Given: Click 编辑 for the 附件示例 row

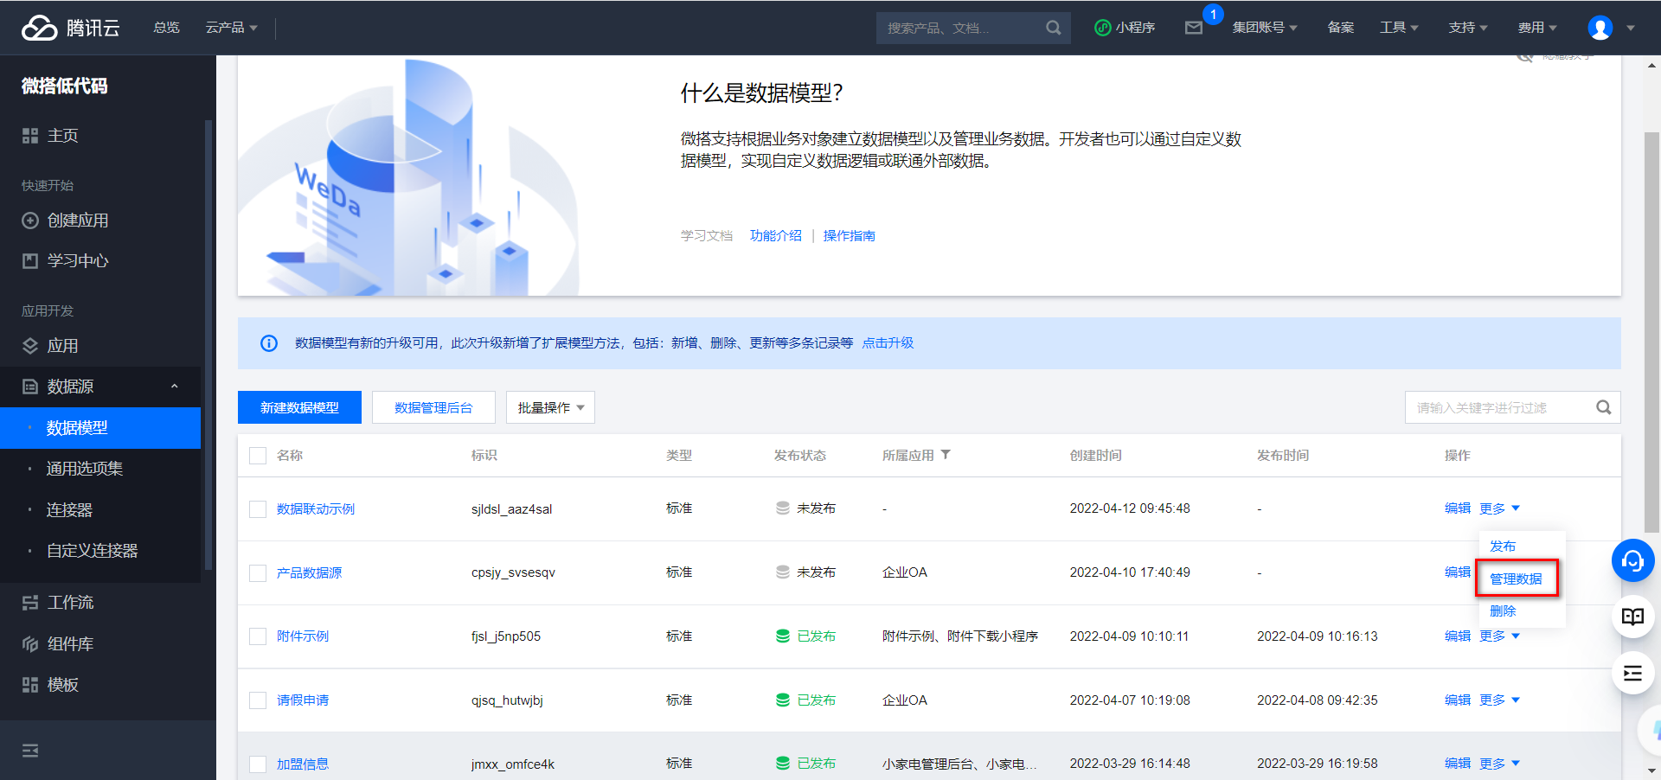Looking at the screenshot, I should point(1458,636).
